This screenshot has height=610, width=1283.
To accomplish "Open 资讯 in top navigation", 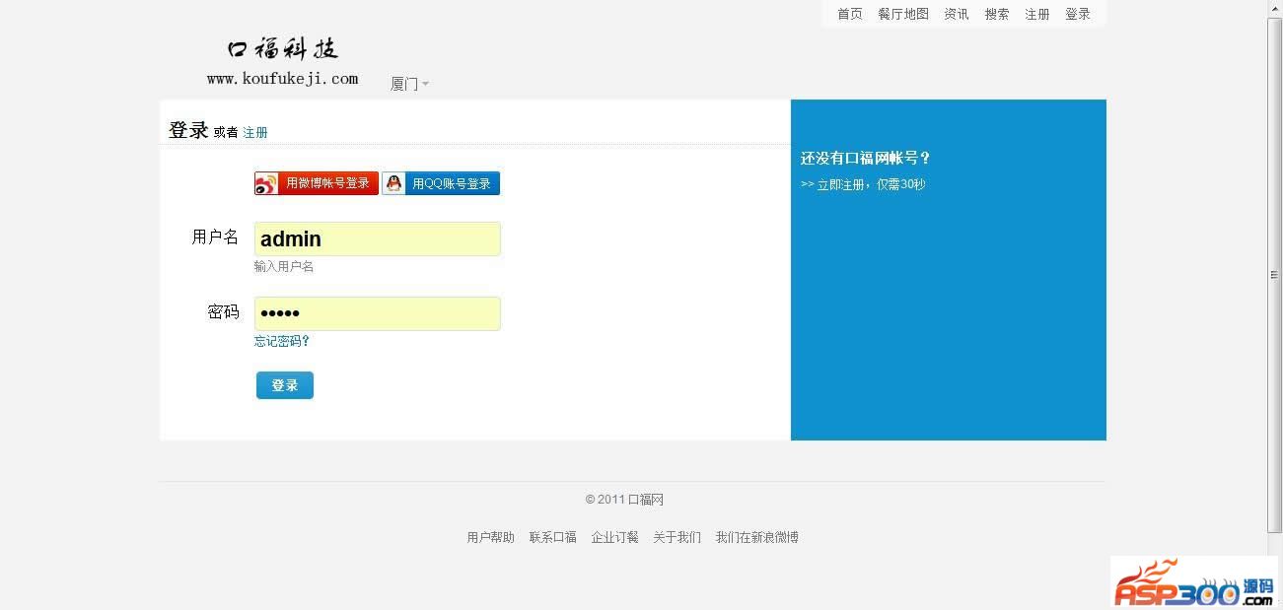I will [x=957, y=14].
